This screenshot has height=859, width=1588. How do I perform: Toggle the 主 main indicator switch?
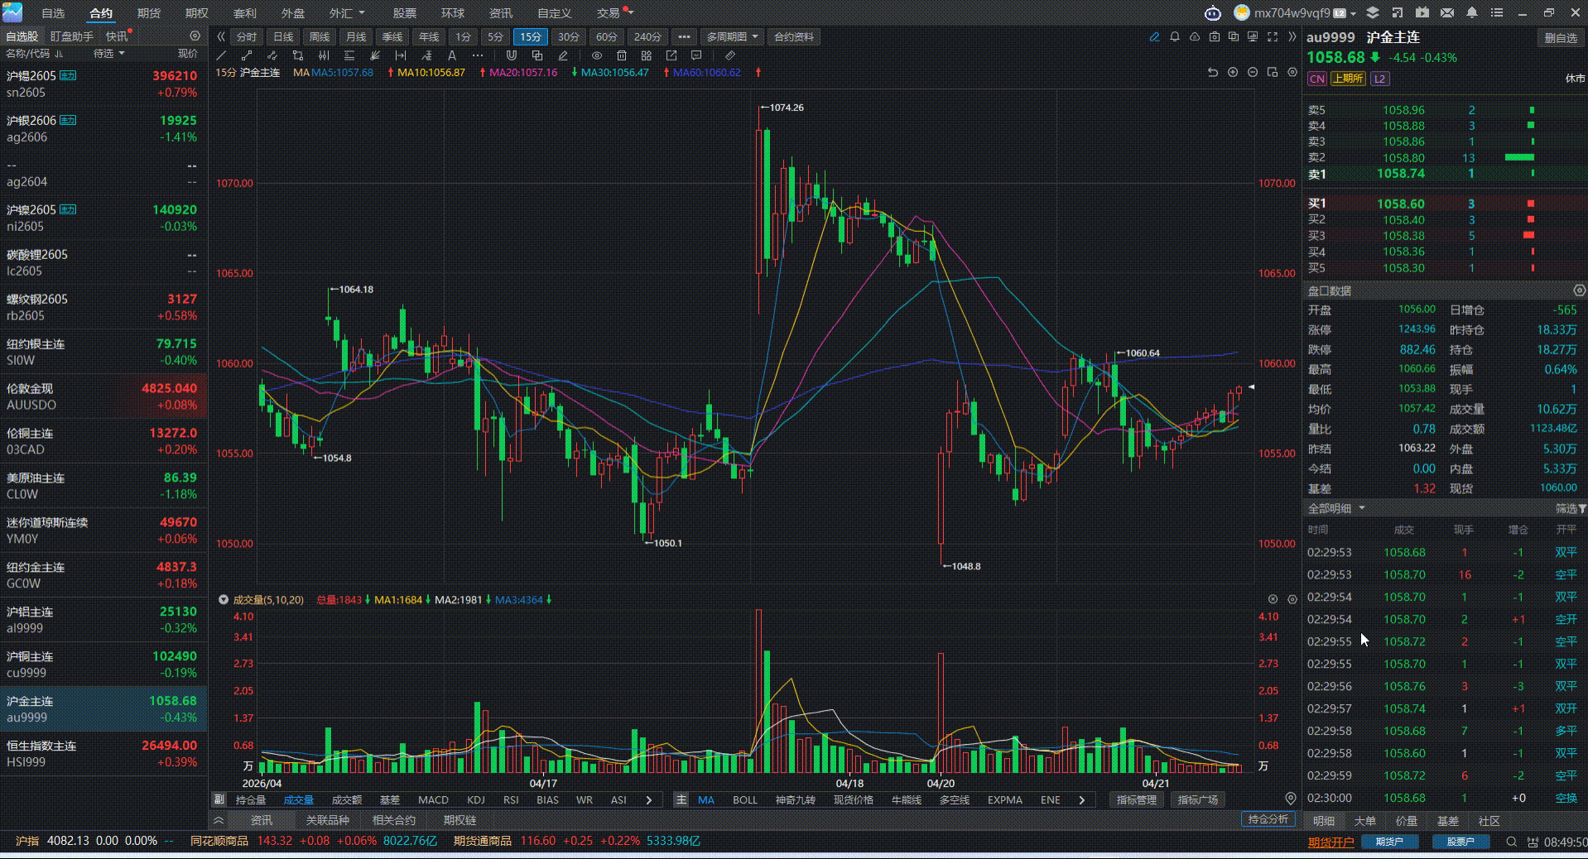tap(681, 799)
